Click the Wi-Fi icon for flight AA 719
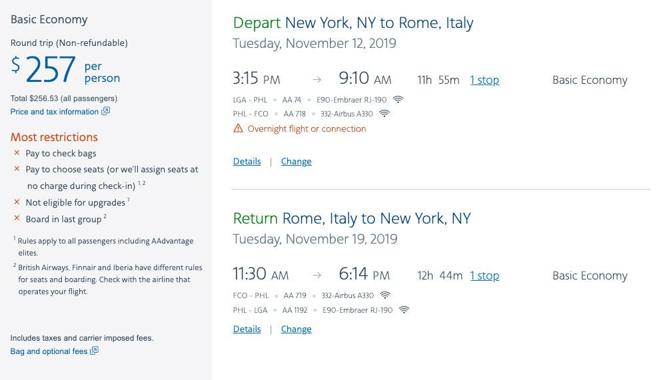Screen dimensions: 665x380 click(385, 295)
